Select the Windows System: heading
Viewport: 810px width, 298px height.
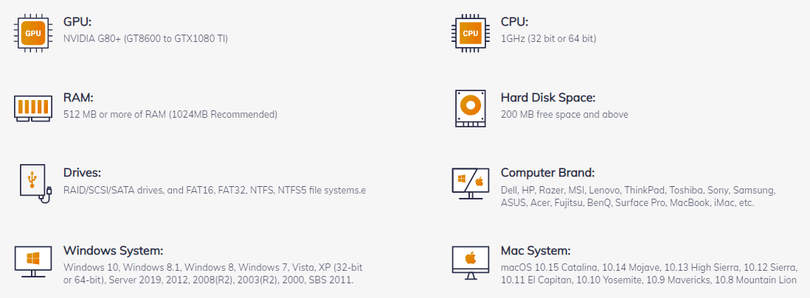click(x=113, y=251)
